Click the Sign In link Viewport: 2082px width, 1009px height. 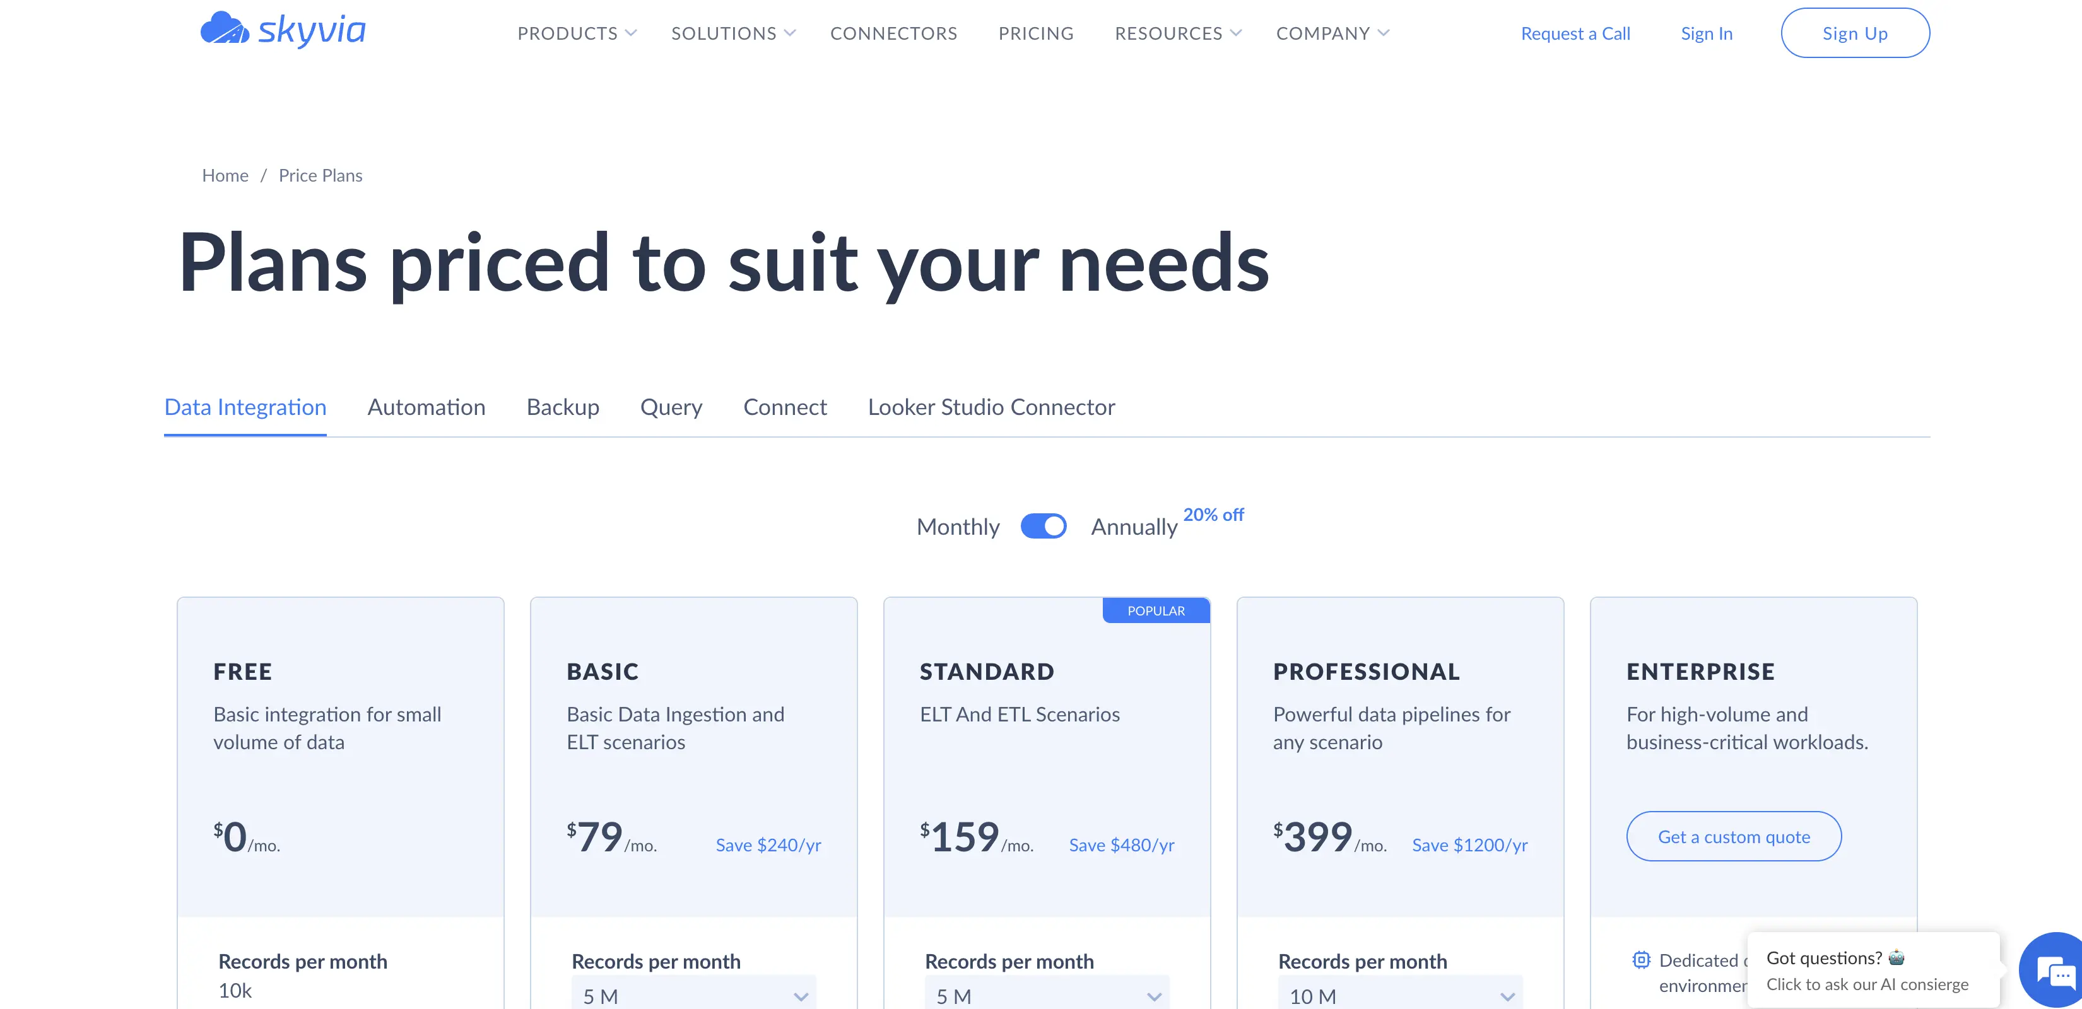(1706, 33)
